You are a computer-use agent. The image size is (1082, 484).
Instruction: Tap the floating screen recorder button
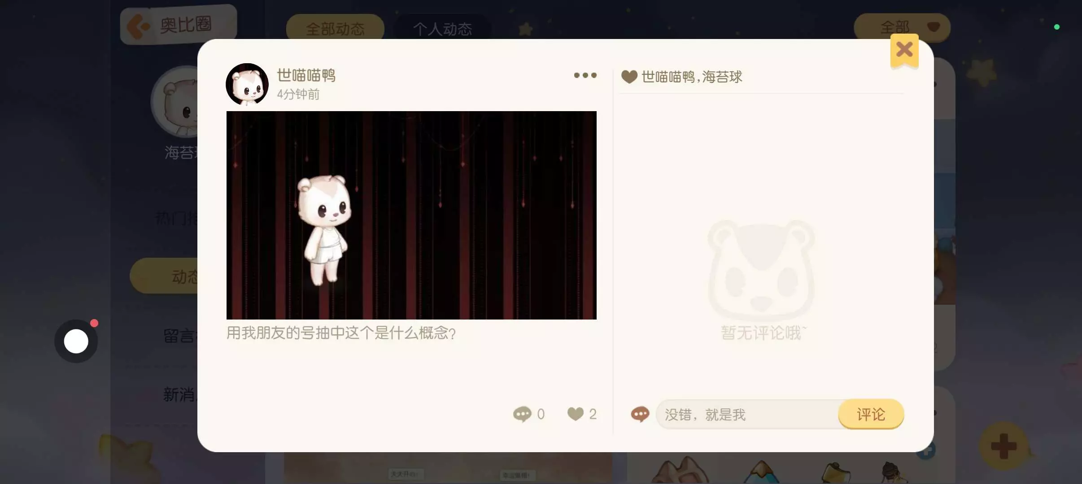(x=76, y=341)
